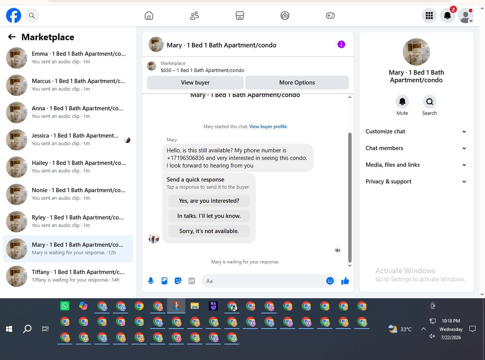The image size is (485, 360).
Task: Open the Friends tab
Action: click(194, 16)
